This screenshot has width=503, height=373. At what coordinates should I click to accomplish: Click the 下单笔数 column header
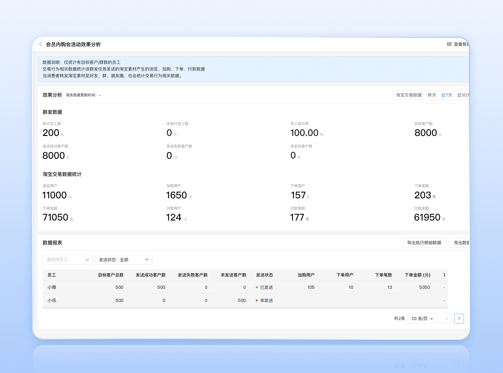tap(383, 275)
